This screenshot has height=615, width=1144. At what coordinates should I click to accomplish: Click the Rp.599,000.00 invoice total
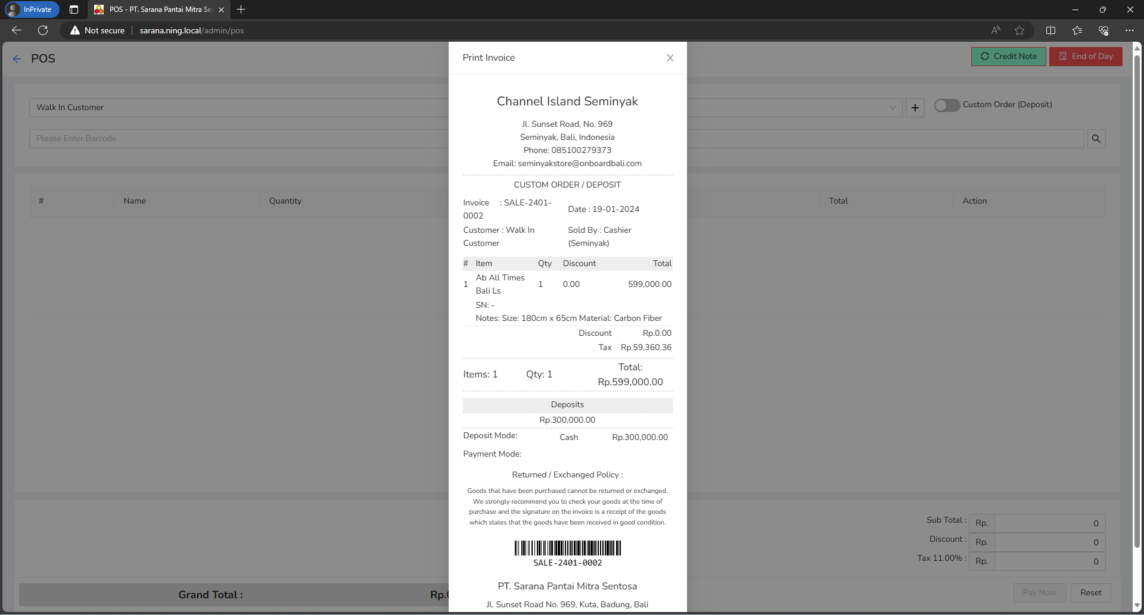pyautogui.click(x=630, y=382)
